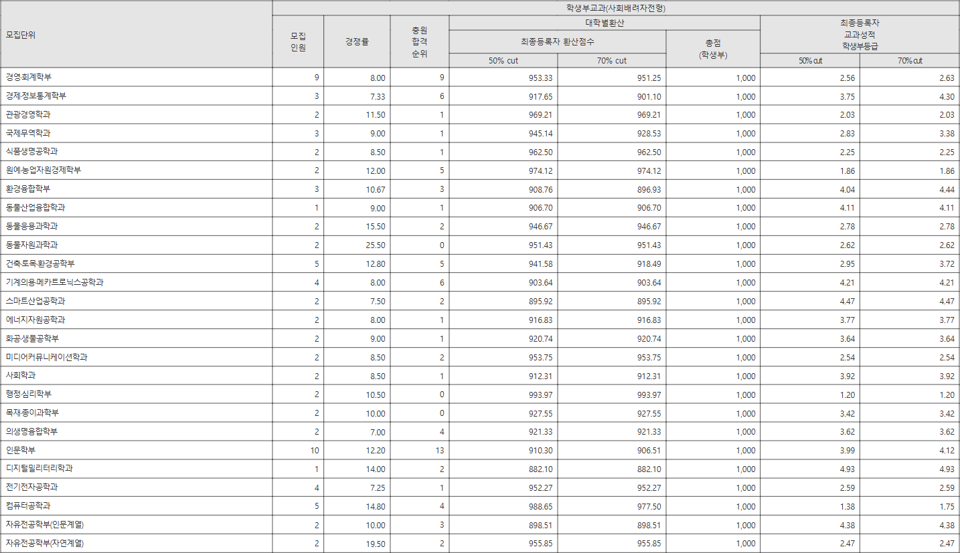
Task: Select the 1.38 50% cut grade for 컴퓨터공학과
Action: click(846, 507)
